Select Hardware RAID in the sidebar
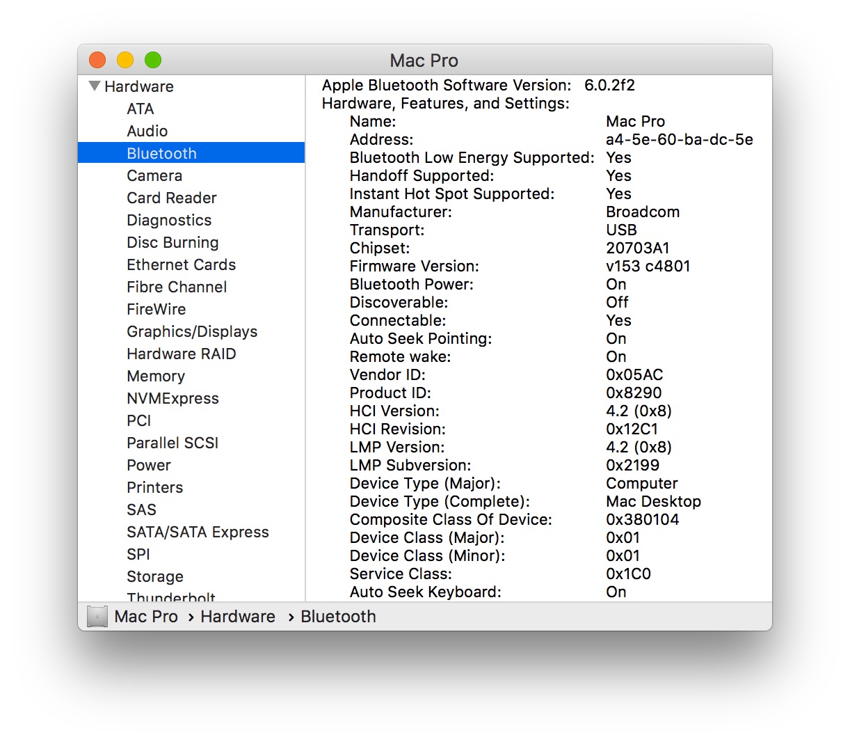Image resolution: width=850 pixels, height=742 pixels. pos(182,354)
